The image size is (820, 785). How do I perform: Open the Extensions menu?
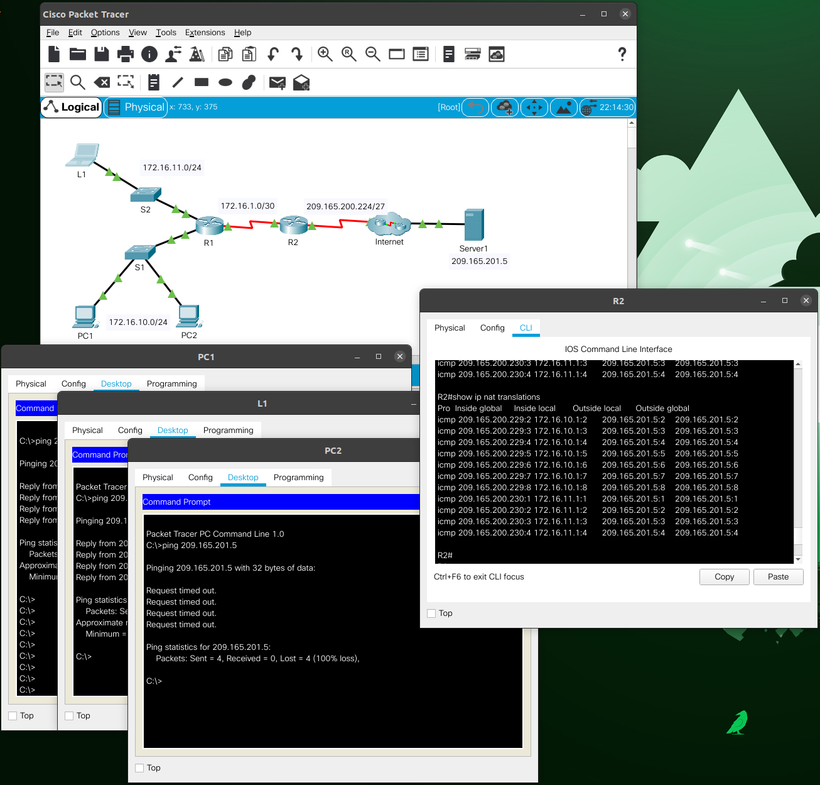point(205,33)
